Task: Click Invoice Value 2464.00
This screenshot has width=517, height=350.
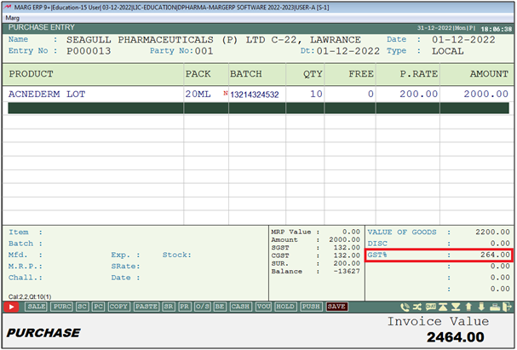Action: tap(456, 337)
